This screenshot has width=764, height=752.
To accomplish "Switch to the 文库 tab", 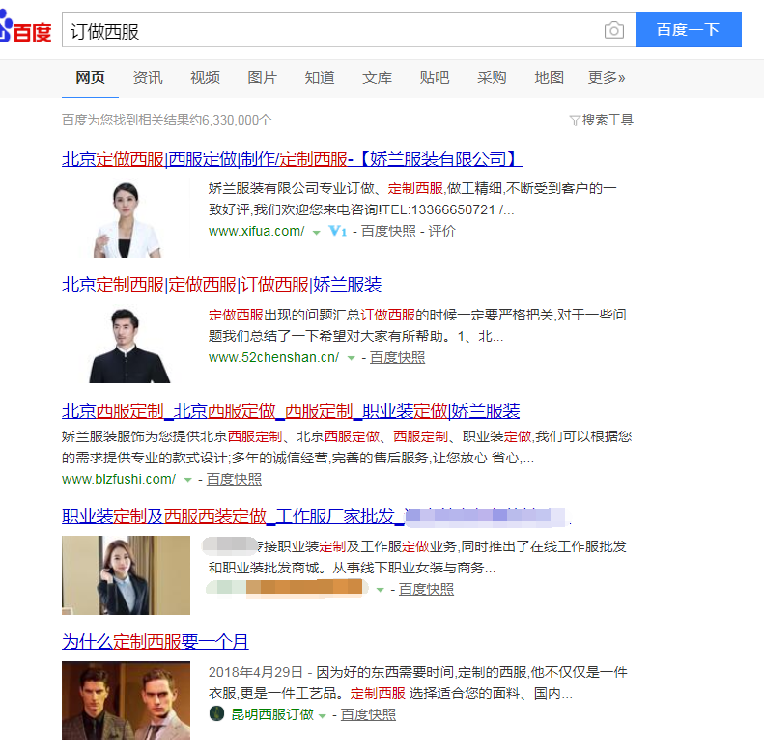I will click(377, 78).
